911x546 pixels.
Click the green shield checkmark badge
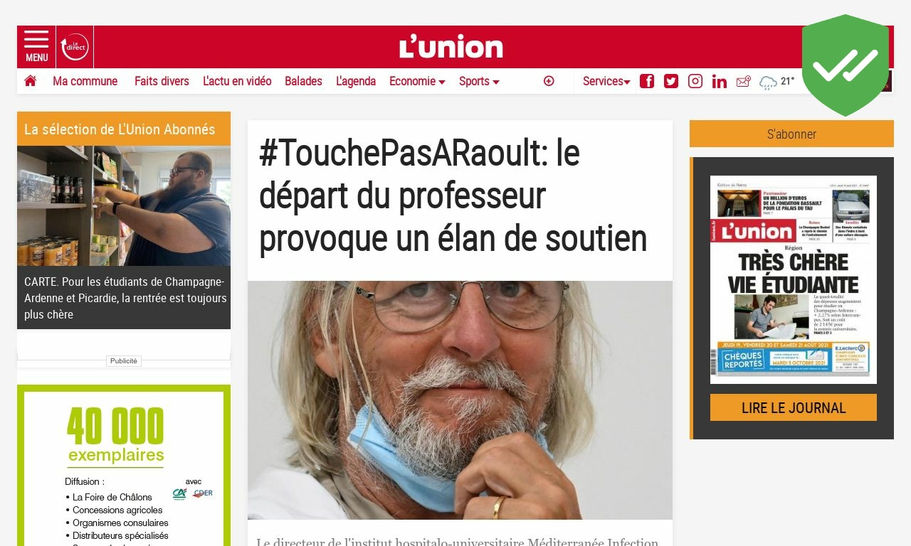tap(846, 65)
